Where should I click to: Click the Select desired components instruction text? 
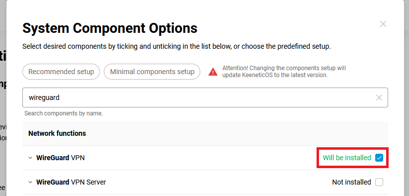176,47
